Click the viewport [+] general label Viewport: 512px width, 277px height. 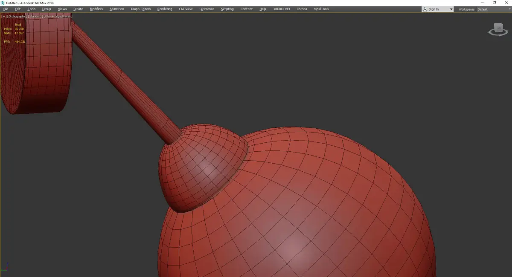(x=3, y=16)
